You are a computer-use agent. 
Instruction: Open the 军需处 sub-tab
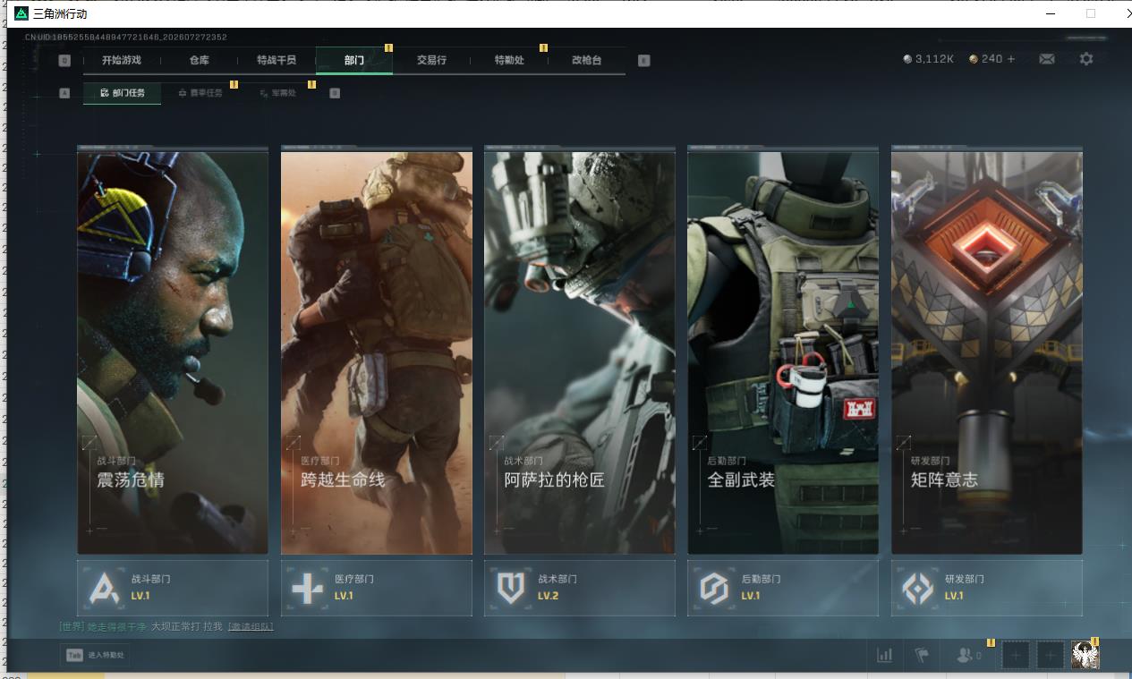277,93
